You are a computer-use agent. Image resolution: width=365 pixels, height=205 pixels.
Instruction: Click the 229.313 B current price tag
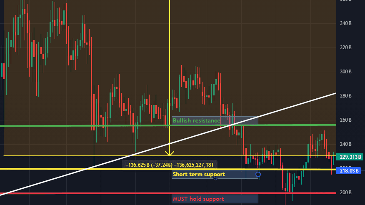(x=350, y=157)
